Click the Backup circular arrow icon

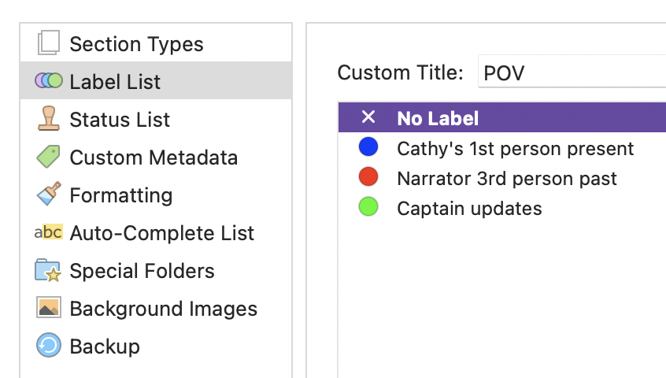click(x=49, y=345)
